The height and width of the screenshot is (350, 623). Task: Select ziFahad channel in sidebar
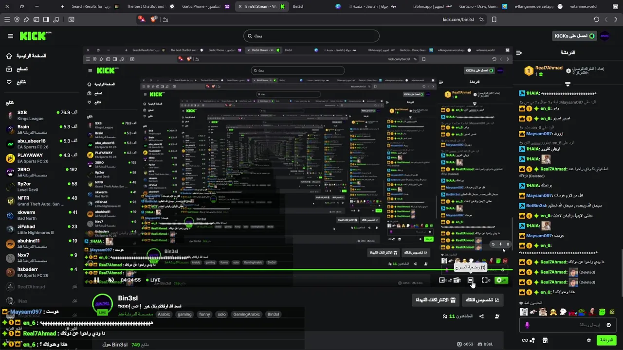[41, 229]
